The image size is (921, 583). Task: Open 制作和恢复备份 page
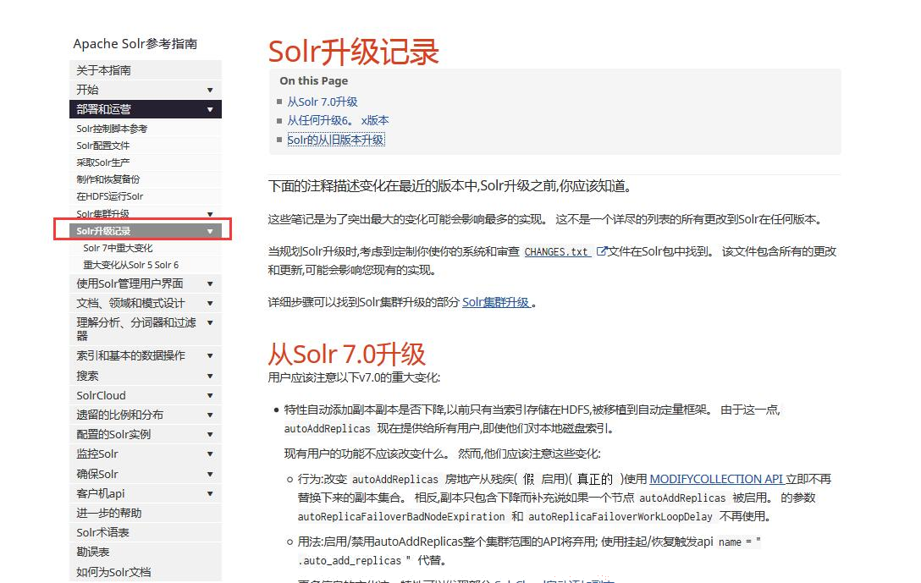click(x=108, y=179)
